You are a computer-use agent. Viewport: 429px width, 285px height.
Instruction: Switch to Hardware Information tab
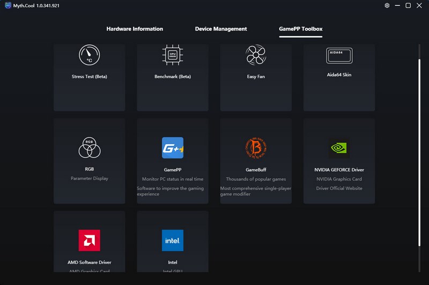(135, 29)
